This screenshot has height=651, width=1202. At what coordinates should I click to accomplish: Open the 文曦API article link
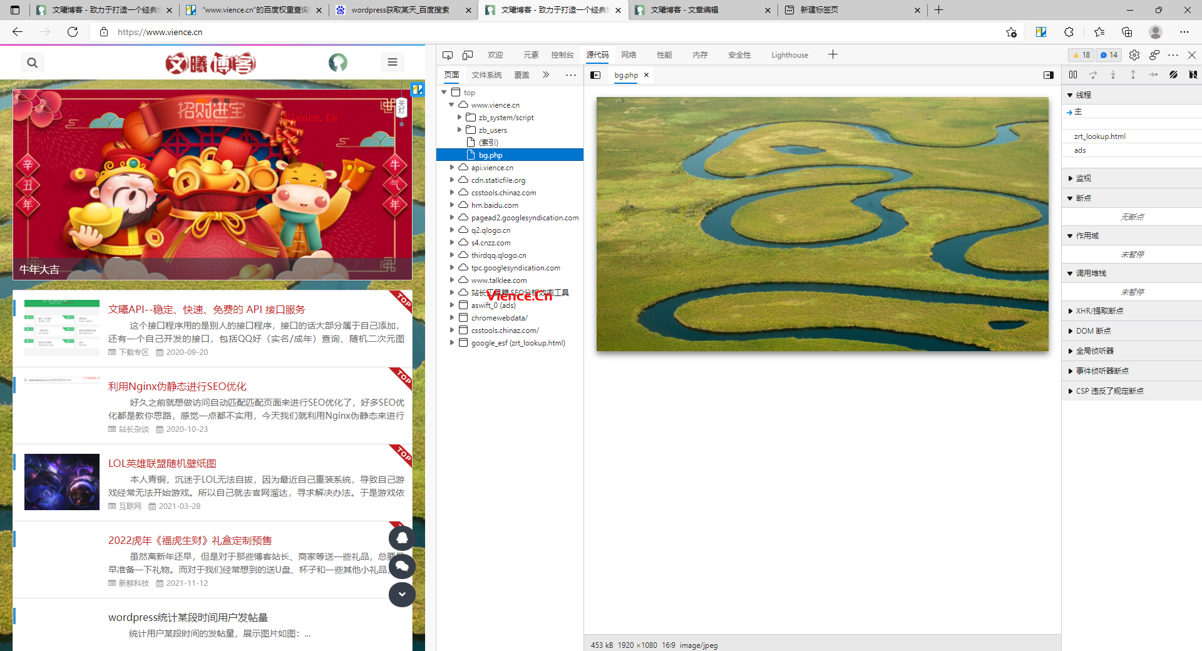(207, 309)
